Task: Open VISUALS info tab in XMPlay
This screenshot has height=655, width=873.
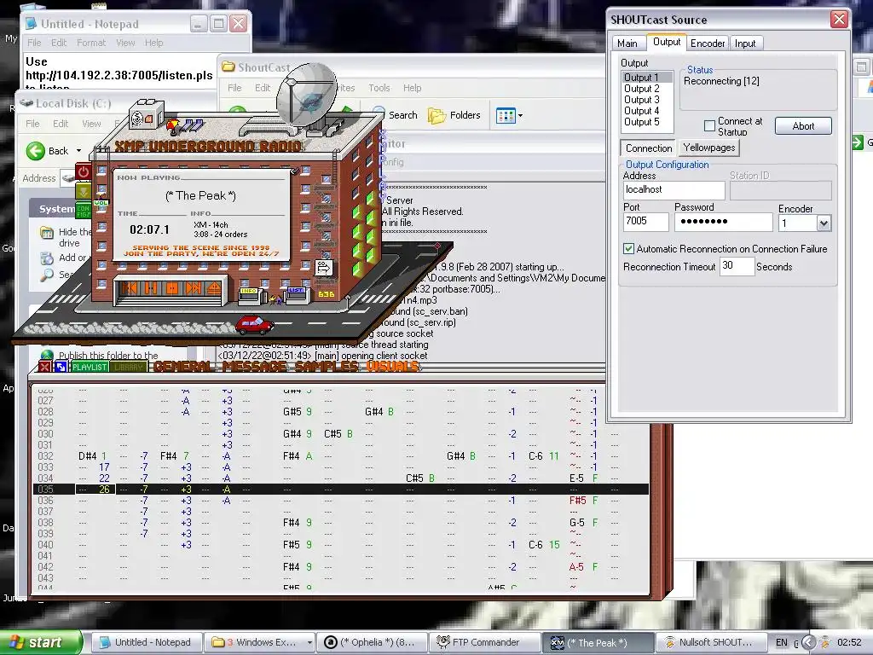Action: coord(392,367)
